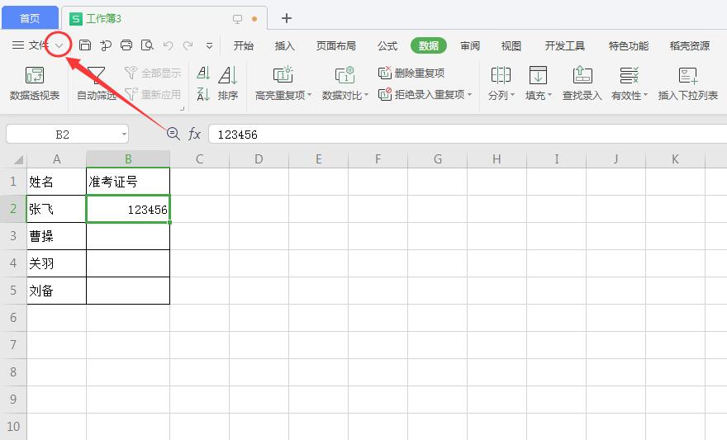Open the filter group dialog launcher corner
Image resolution: width=727 pixels, height=440 pixels.
pyautogui.click(x=183, y=108)
